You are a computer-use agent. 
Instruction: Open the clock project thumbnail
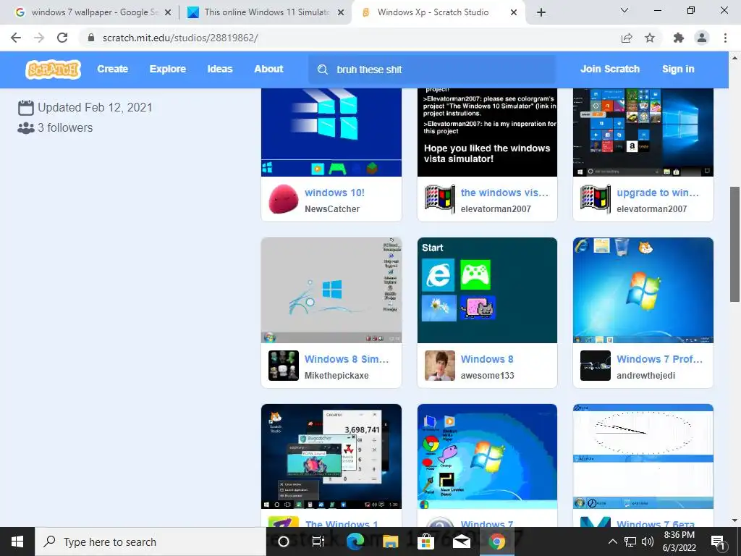[643, 457]
